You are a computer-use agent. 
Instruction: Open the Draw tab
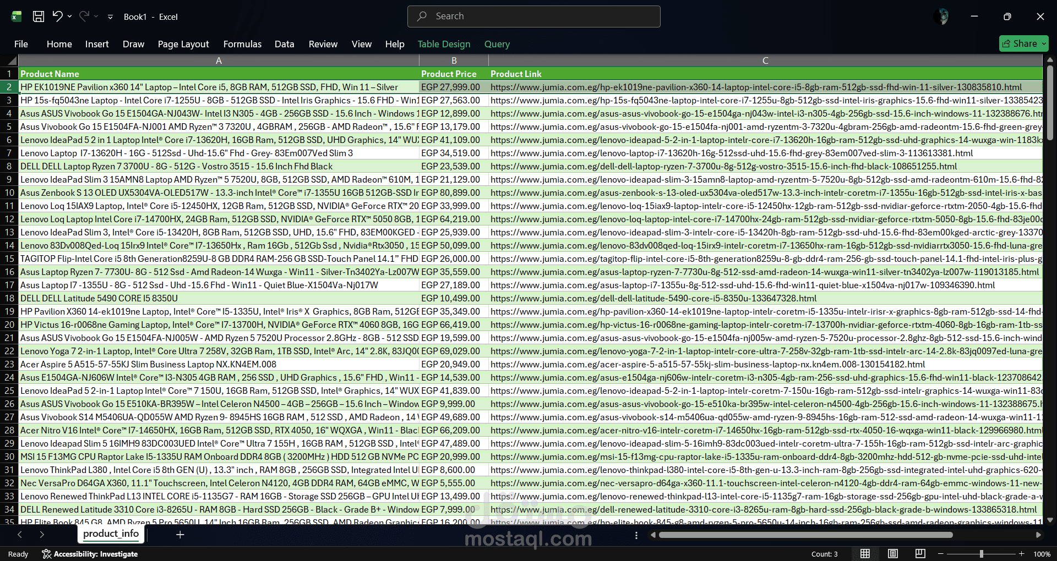tap(133, 44)
